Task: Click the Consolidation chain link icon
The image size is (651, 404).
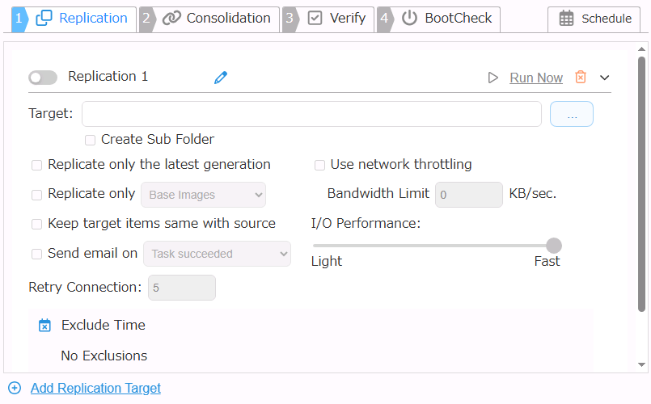Action: (171, 18)
